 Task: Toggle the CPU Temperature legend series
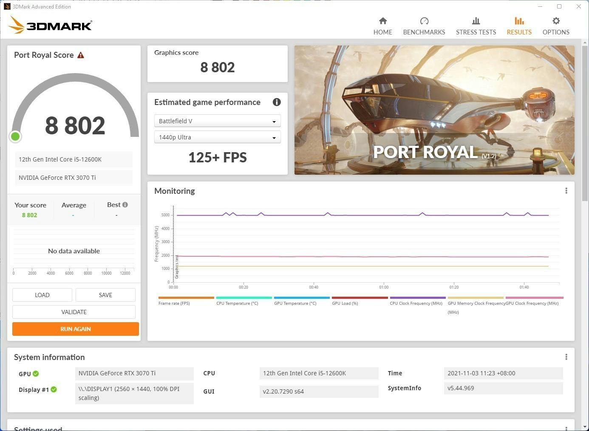237,303
